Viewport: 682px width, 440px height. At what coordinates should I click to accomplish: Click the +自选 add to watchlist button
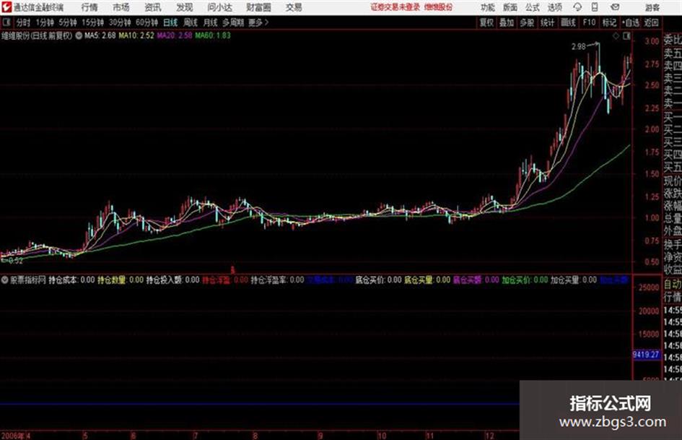630,22
